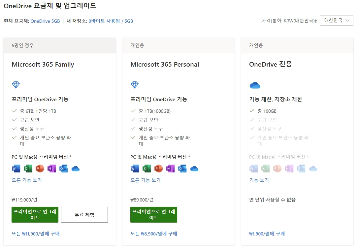Click the Excel icon in Microsoft 365 Family card
358x248 pixels.
(28, 169)
